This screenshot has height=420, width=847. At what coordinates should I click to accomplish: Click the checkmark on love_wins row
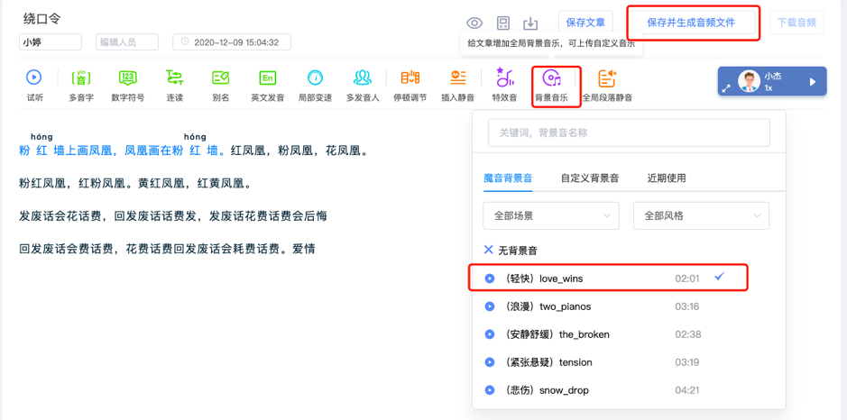[x=719, y=277]
